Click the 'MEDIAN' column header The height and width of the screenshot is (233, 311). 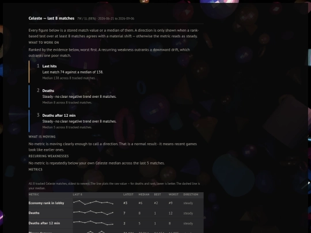coord(144,194)
